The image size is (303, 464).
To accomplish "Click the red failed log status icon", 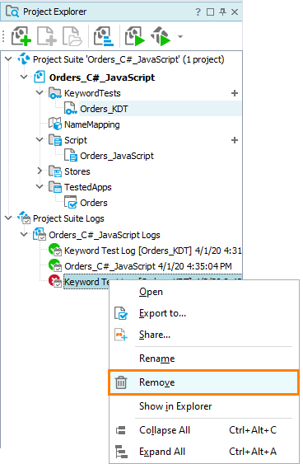I will (55, 281).
